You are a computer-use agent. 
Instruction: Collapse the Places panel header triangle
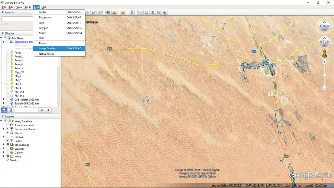[x=3, y=33]
